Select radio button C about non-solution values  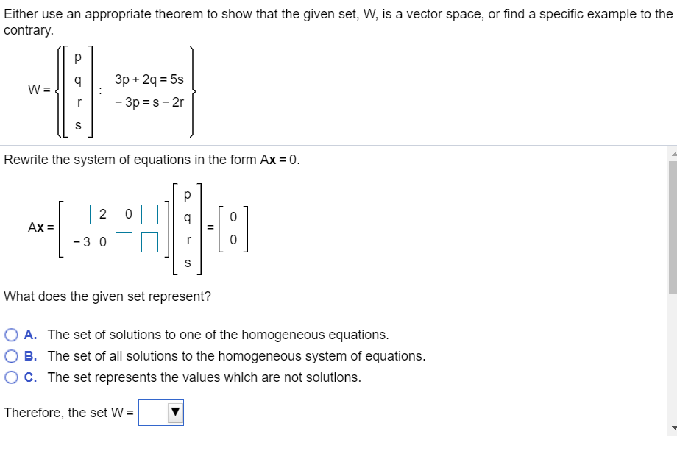12,376
